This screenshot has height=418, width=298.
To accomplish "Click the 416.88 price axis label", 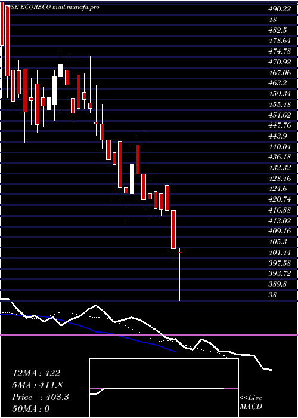I will click(280, 210).
